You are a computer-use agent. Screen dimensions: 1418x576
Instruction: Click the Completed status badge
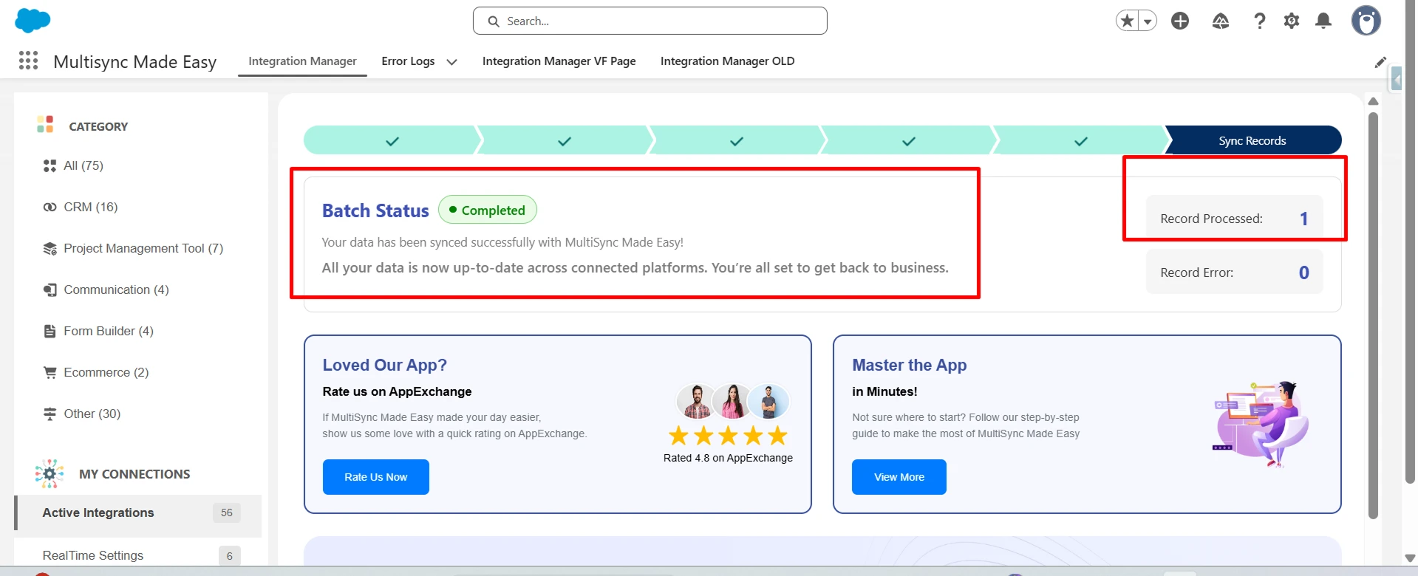pos(488,210)
